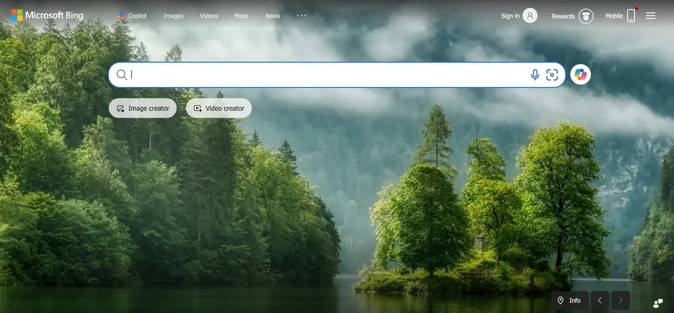674x313 pixels.
Task: Open the feedback icon in the bottom corner
Action: click(x=658, y=303)
